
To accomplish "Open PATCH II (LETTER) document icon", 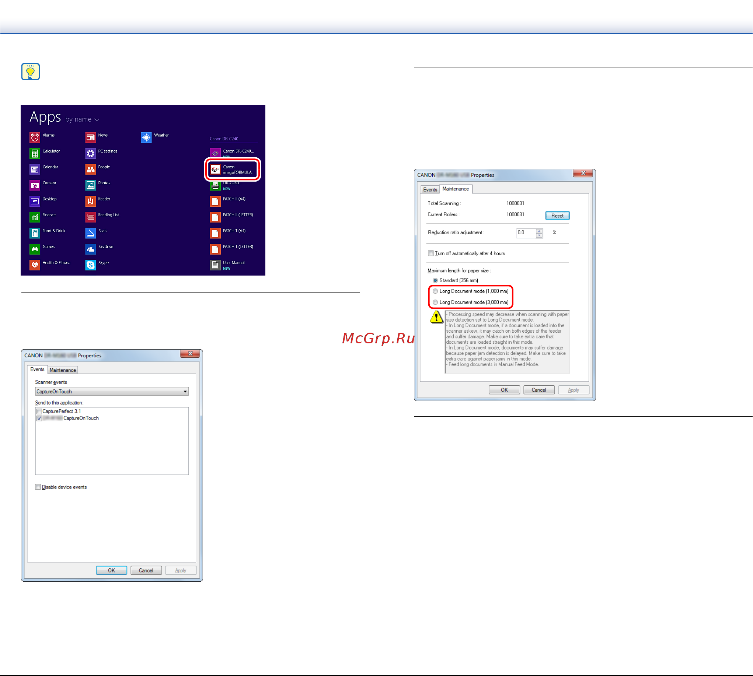I will 215,217.
